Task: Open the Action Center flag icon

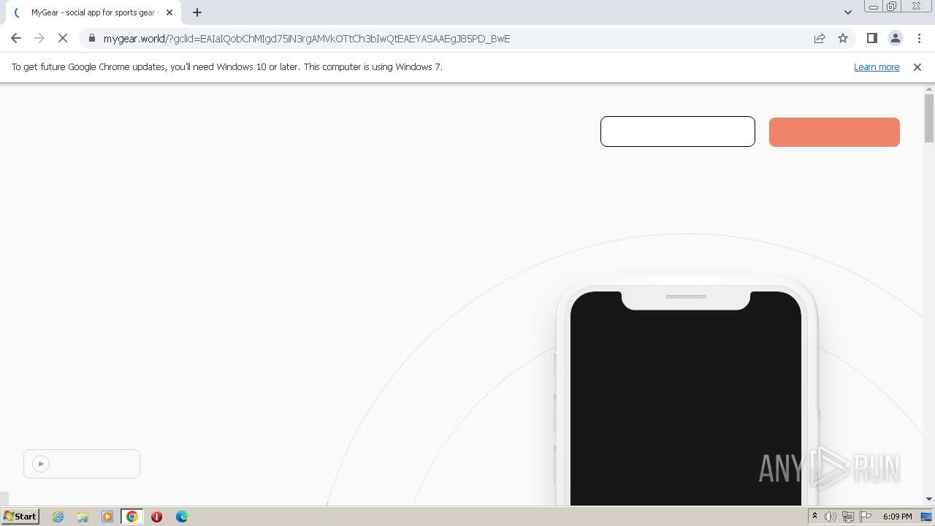Action: click(866, 517)
